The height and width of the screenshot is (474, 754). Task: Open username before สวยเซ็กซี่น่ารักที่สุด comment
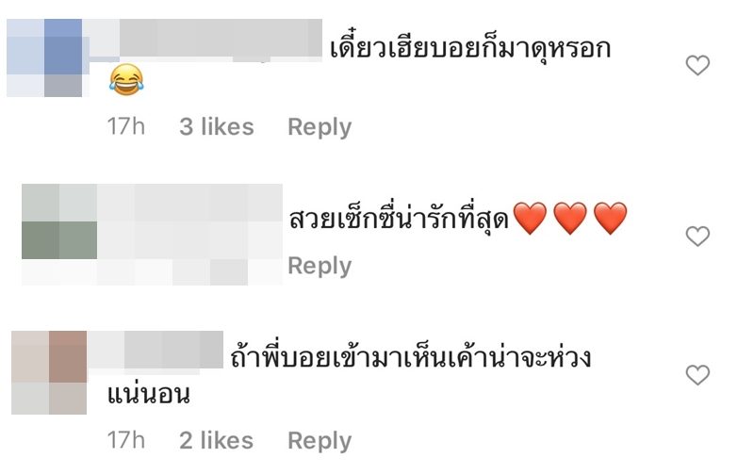pos(189,221)
